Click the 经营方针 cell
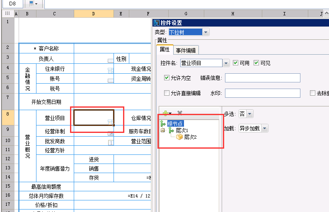The width and height of the screenshot is (329, 212). point(55,150)
